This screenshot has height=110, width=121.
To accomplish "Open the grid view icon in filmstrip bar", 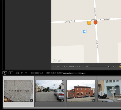I will click(x=18, y=73).
